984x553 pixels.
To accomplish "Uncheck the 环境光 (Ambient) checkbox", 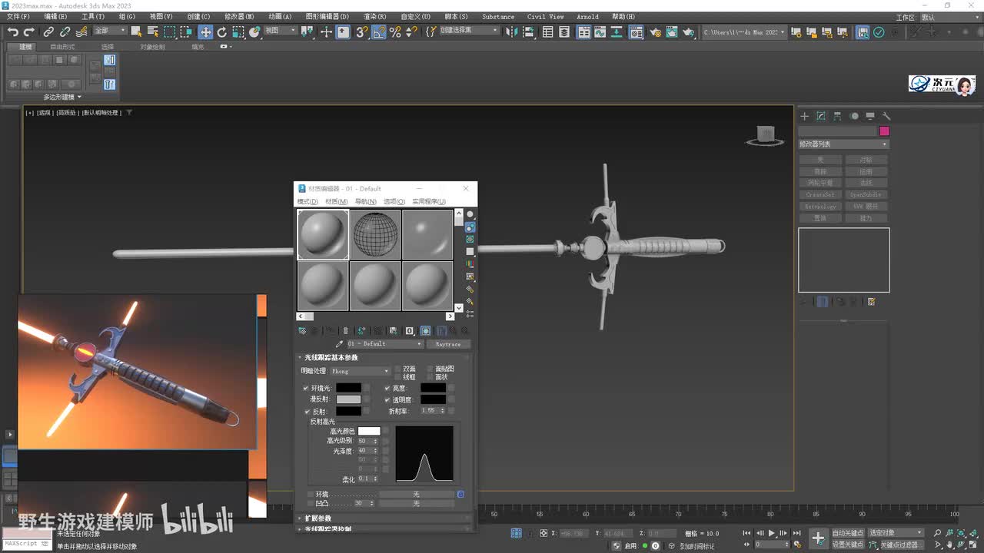I will tap(306, 388).
